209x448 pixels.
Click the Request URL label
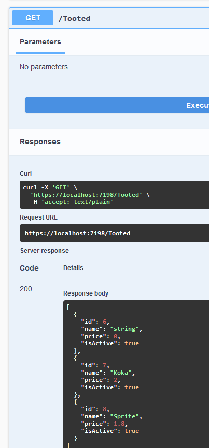point(38,217)
